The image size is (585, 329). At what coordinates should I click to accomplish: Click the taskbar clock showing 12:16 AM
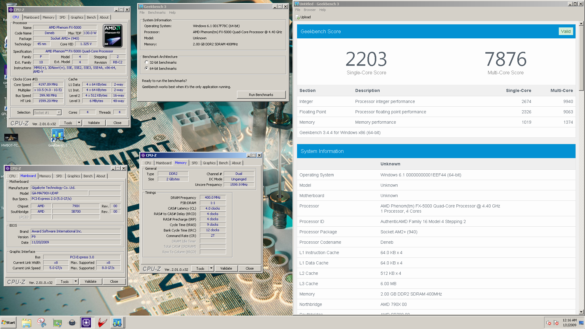coord(569,323)
